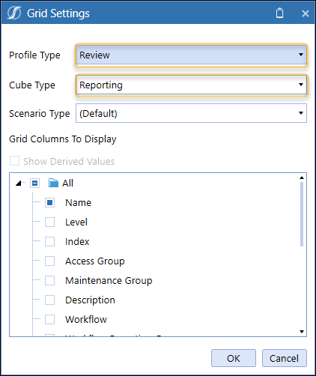Image resolution: width=316 pixels, height=376 pixels.
Task: Confirm with the OK button
Action: click(x=234, y=358)
